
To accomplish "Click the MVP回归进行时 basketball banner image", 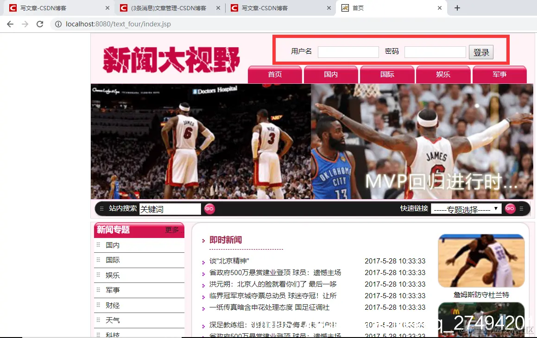I will tap(312, 141).
